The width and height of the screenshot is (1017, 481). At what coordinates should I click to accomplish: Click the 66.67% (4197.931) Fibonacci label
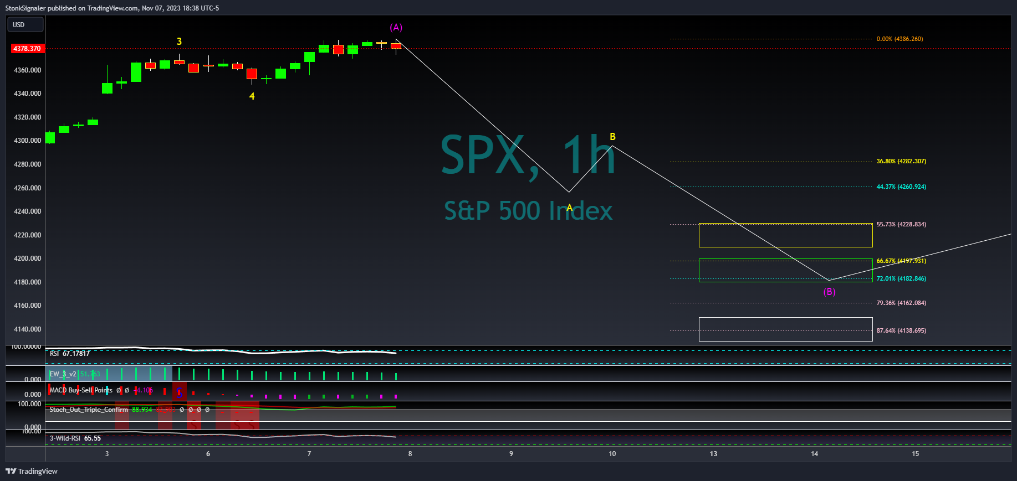pyautogui.click(x=901, y=261)
